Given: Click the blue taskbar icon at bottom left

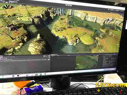Looking at the screenshot, I should pyautogui.click(x=13, y=76).
